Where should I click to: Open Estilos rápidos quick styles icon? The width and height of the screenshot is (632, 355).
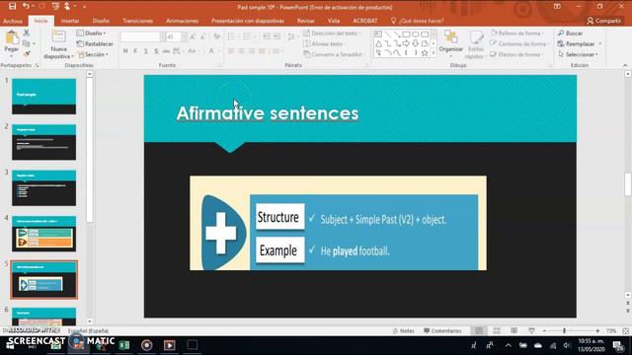(476, 38)
